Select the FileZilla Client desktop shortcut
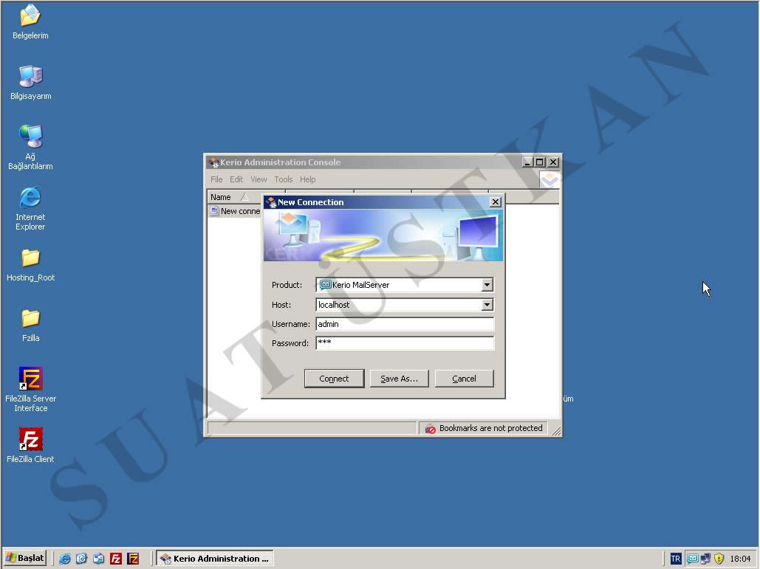760x569 pixels. pos(30,446)
